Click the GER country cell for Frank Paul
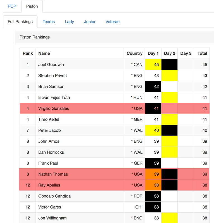 pyautogui.click(x=134, y=163)
